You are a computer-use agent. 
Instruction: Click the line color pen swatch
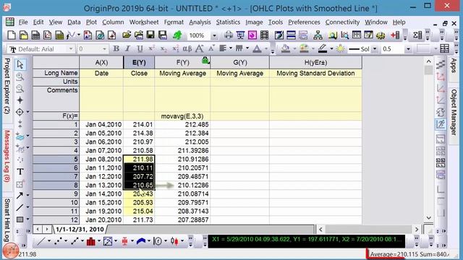(323, 49)
